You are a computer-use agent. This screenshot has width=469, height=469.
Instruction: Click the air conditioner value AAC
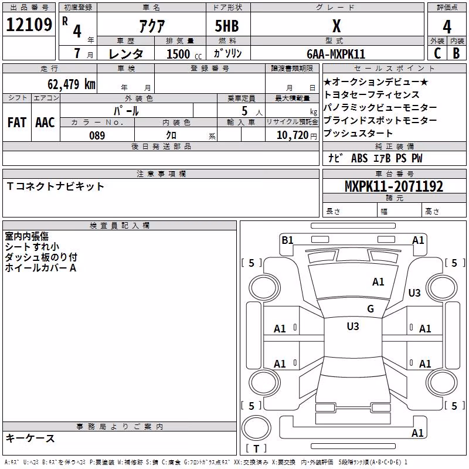45,123
